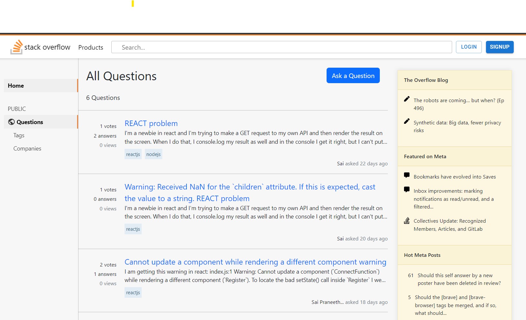Click 'Hot Meta Posts' header
Viewport: 526px width, 320px height.
pyautogui.click(x=422, y=255)
